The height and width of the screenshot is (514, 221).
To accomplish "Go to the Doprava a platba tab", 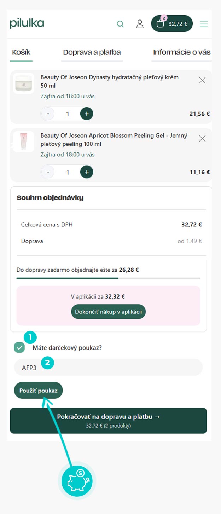I will coord(92,53).
